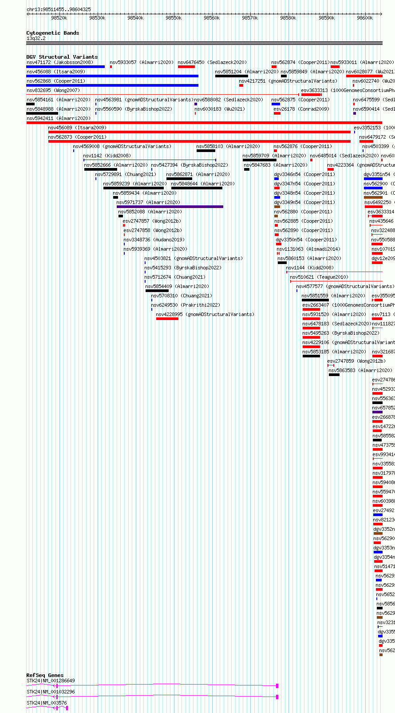Open nsv6030183 (Wu2021) variant
The height and width of the screenshot is (713, 395).
[219, 109]
